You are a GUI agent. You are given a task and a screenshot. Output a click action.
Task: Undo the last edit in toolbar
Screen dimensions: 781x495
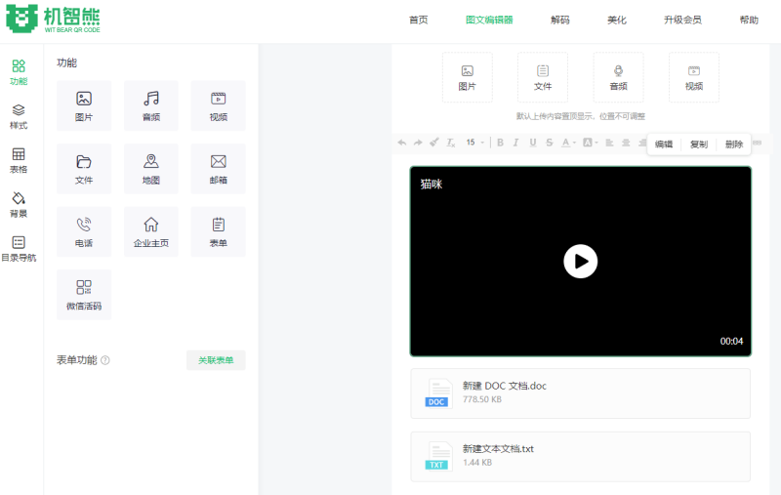[x=402, y=143]
